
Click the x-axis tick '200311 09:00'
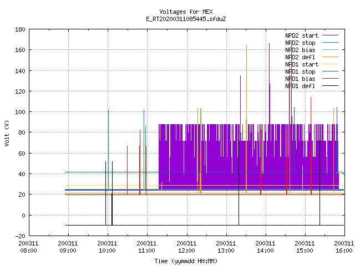68,247
